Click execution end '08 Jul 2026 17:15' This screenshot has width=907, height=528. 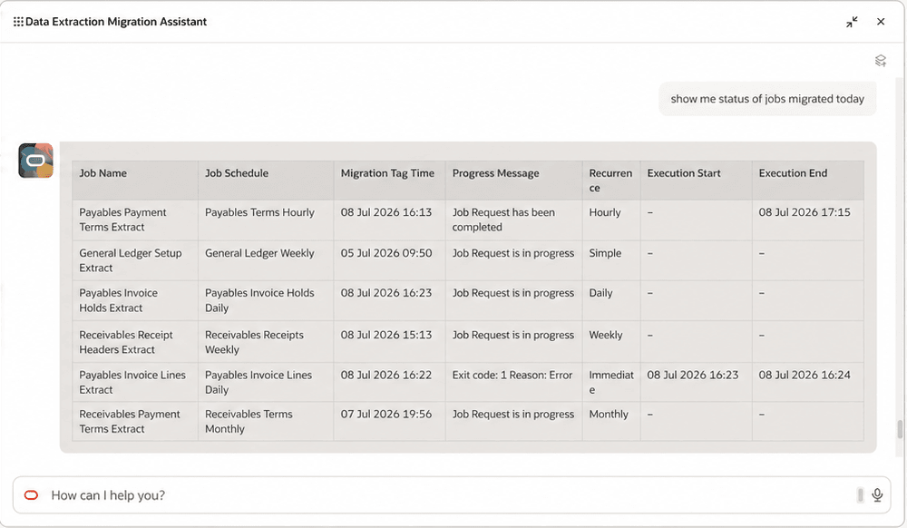(x=805, y=212)
